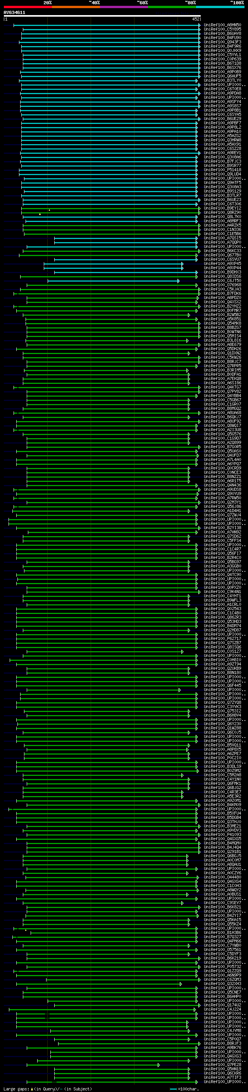Viewport: 248px width, 1092px height.
Task: Click the UniRef100_Q0JKK9 hit label
Action: [x=222, y=50]
